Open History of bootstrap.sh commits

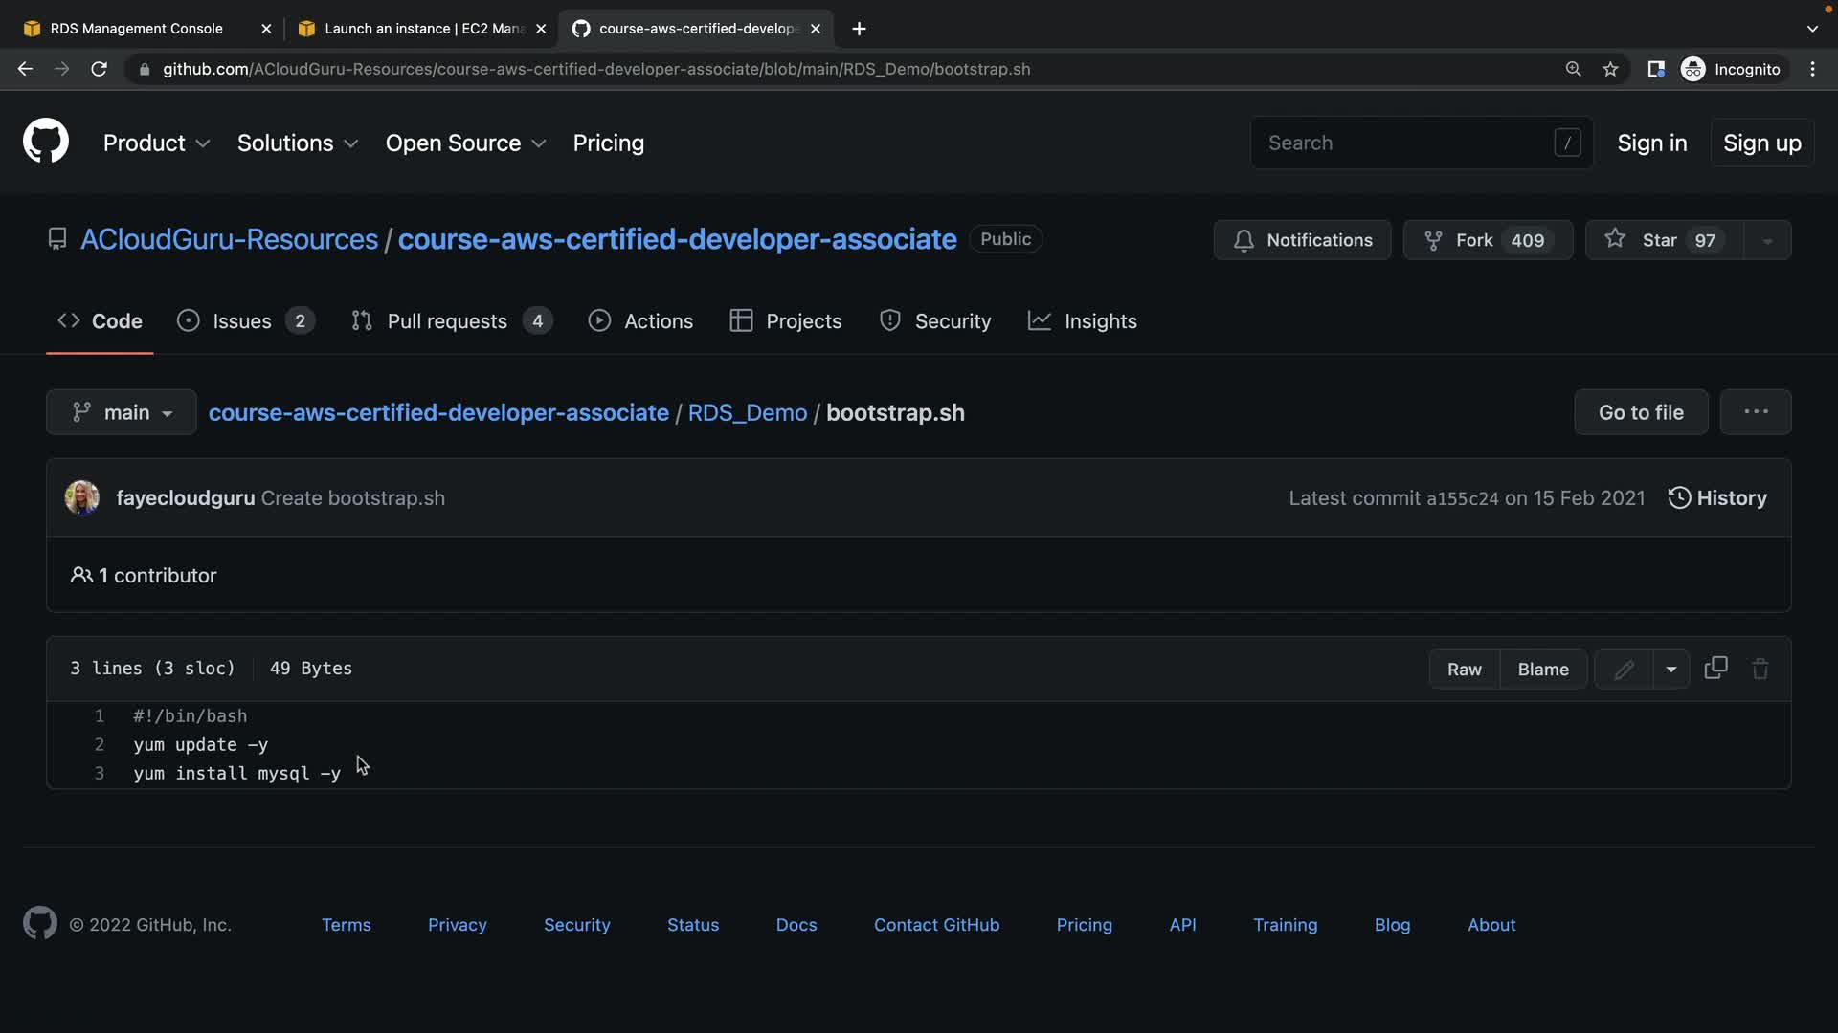(x=1717, y=498)
